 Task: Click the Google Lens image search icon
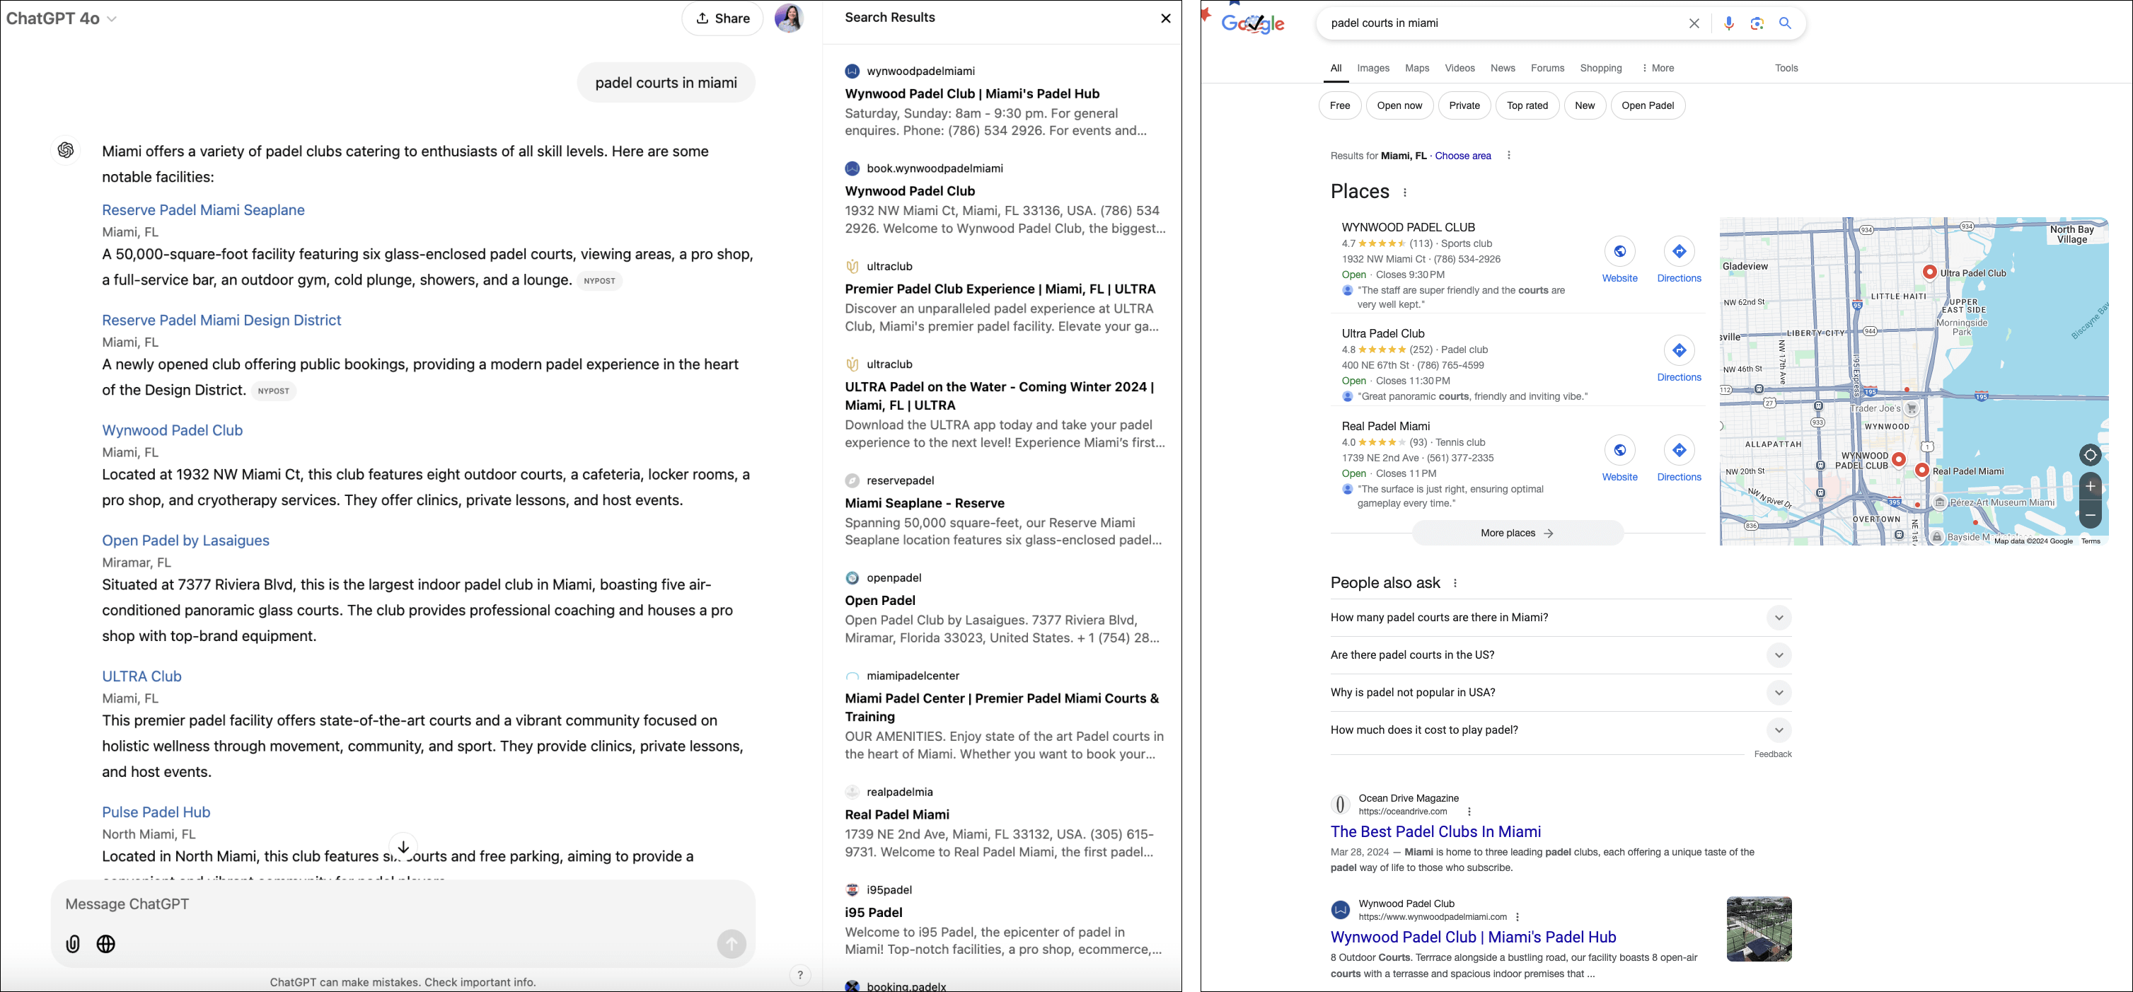point(1757,23)
